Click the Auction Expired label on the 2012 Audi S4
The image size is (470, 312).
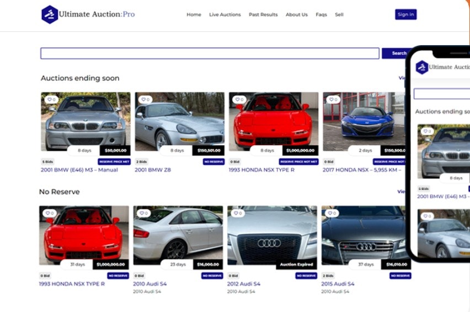pos(296,265)
